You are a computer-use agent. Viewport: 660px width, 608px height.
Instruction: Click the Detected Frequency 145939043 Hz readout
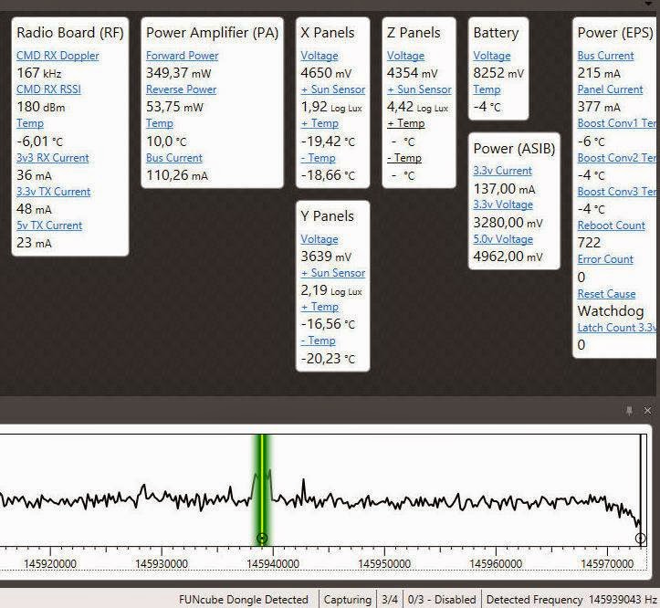click(571, 600)
